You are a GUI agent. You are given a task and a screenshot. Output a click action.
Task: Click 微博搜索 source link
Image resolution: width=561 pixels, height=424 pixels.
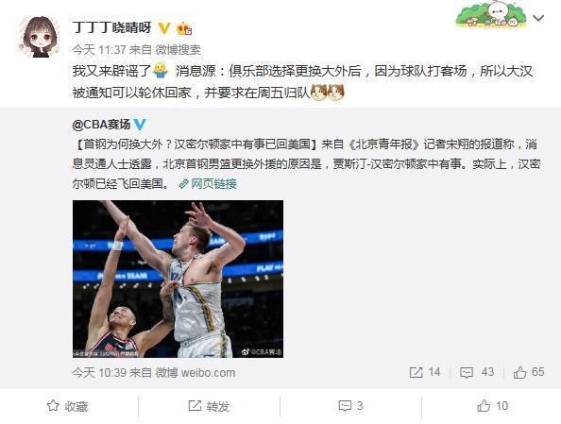pos(178,49)
